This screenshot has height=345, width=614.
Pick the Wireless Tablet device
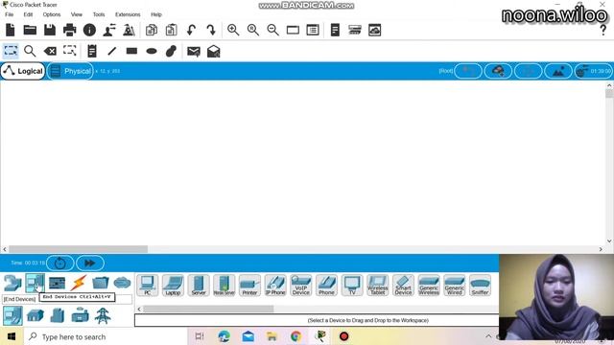tap(377, 286)
